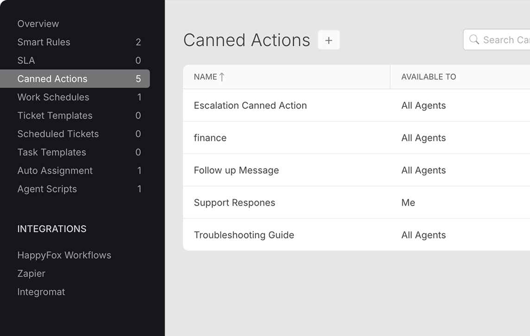This screenshot has height=336, width=530.
Task: Click the search magnifier icon
Action: [x=474, y=40]
